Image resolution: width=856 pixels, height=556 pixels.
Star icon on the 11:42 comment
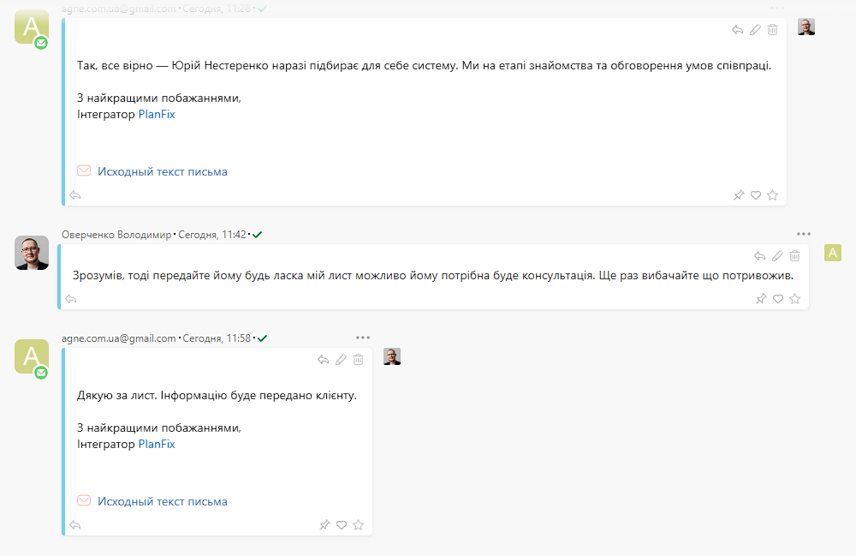pos(795,299)
